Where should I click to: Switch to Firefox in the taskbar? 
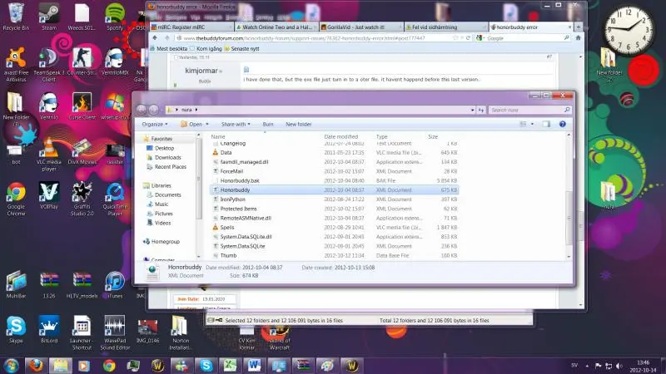pyautogui.click(x=36, y=366)
